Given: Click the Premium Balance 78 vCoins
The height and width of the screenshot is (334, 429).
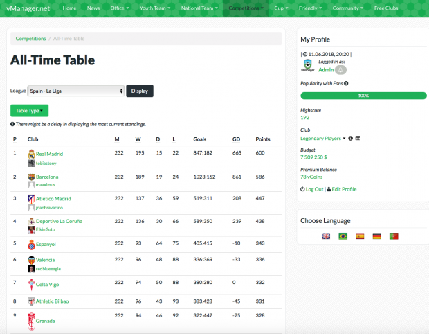Looking at the screenshot, I should pyautogui.click(x=311, y=177).
